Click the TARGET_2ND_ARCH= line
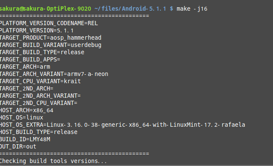This screenshot has width=273, height=166. [27, 89]
